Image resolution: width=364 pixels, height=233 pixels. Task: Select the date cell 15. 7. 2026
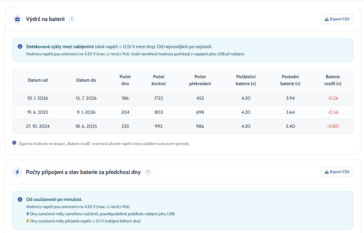tap(86, 98)
